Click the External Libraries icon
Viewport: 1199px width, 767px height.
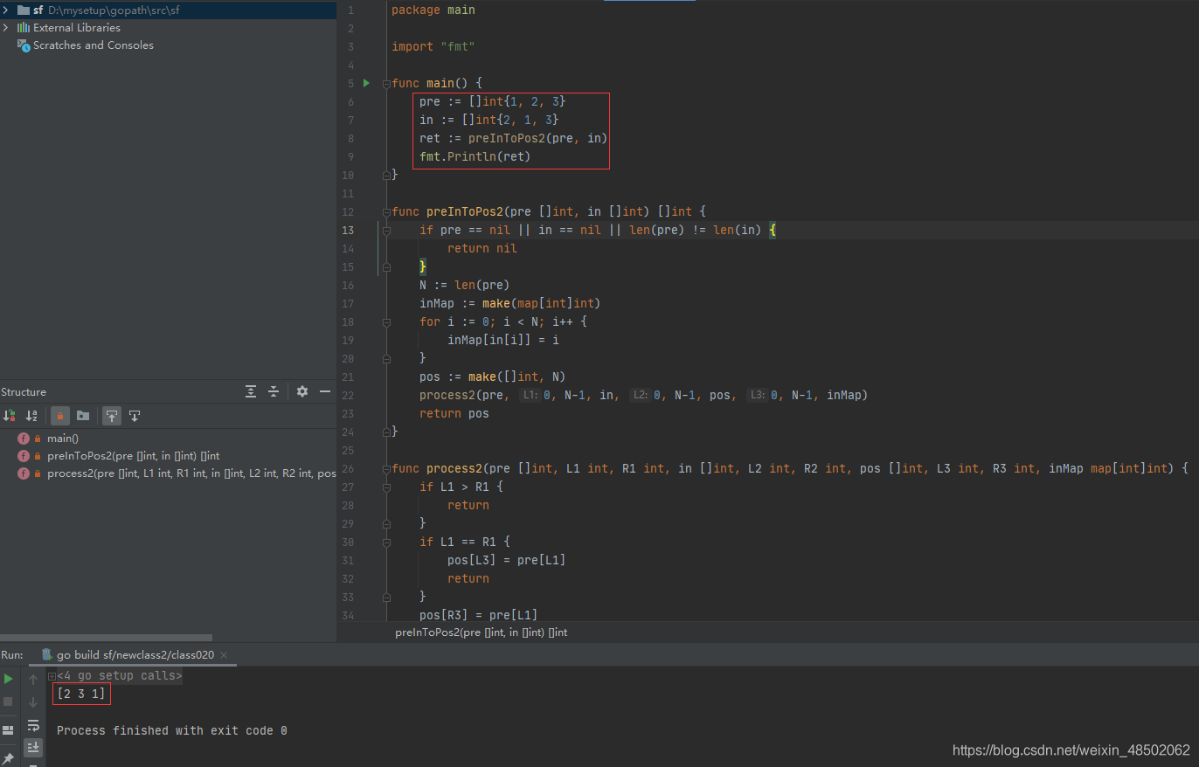coord(24,28)
